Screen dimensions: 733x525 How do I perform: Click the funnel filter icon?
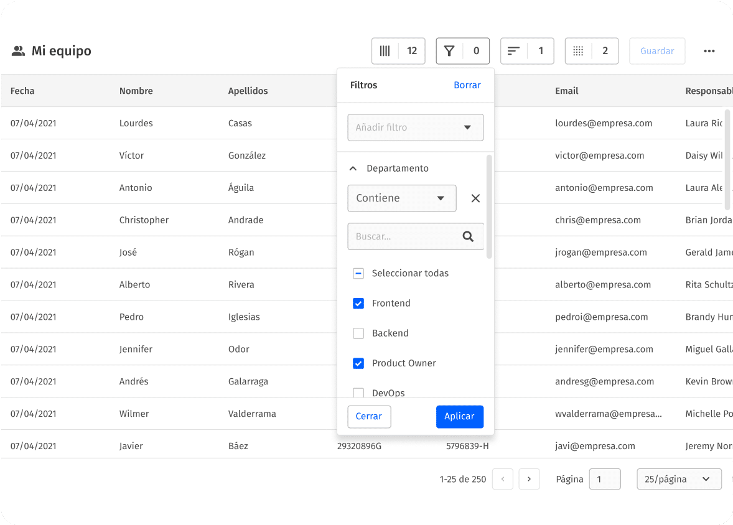click(x=449, y=51)
